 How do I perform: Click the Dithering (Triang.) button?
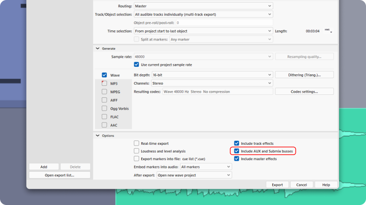304,75
